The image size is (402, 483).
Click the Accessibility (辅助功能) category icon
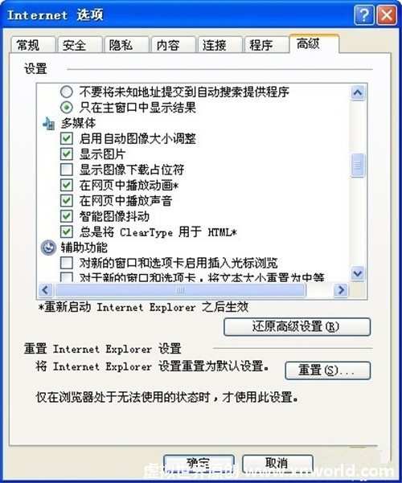click(48, 248)
